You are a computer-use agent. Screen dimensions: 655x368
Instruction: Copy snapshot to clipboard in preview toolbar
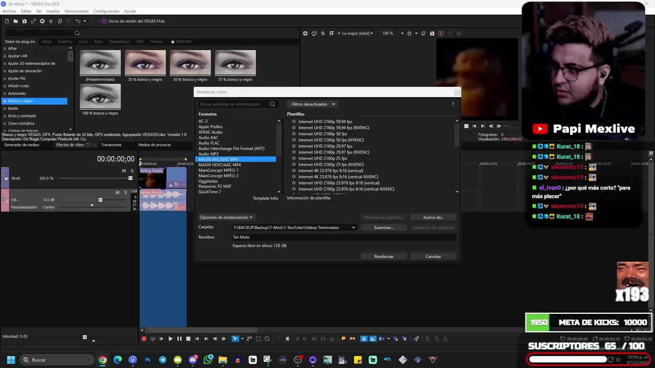pyautogui.click(x=424, y=33)
